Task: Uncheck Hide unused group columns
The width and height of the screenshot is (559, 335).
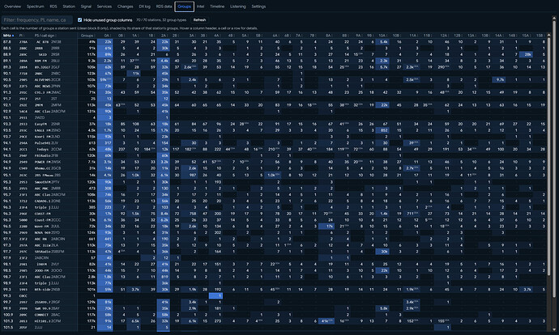Action: [x=80, y=20]
